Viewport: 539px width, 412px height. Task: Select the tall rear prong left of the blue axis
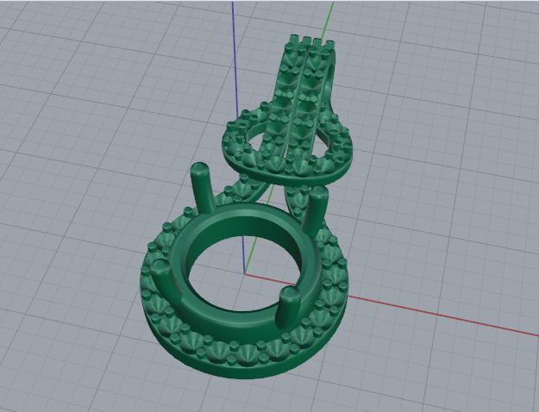pyautogui.click(x=203, y=186)
